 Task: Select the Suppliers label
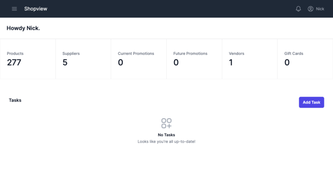[71, 54]
